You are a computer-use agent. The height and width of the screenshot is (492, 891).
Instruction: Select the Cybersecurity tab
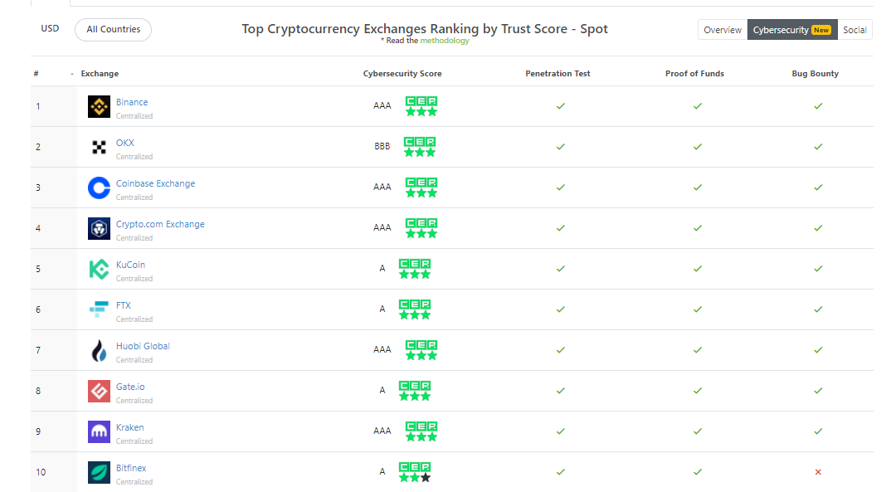(792, 30)
